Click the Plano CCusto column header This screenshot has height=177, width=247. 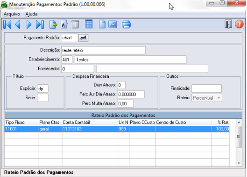tap(142, 123)
